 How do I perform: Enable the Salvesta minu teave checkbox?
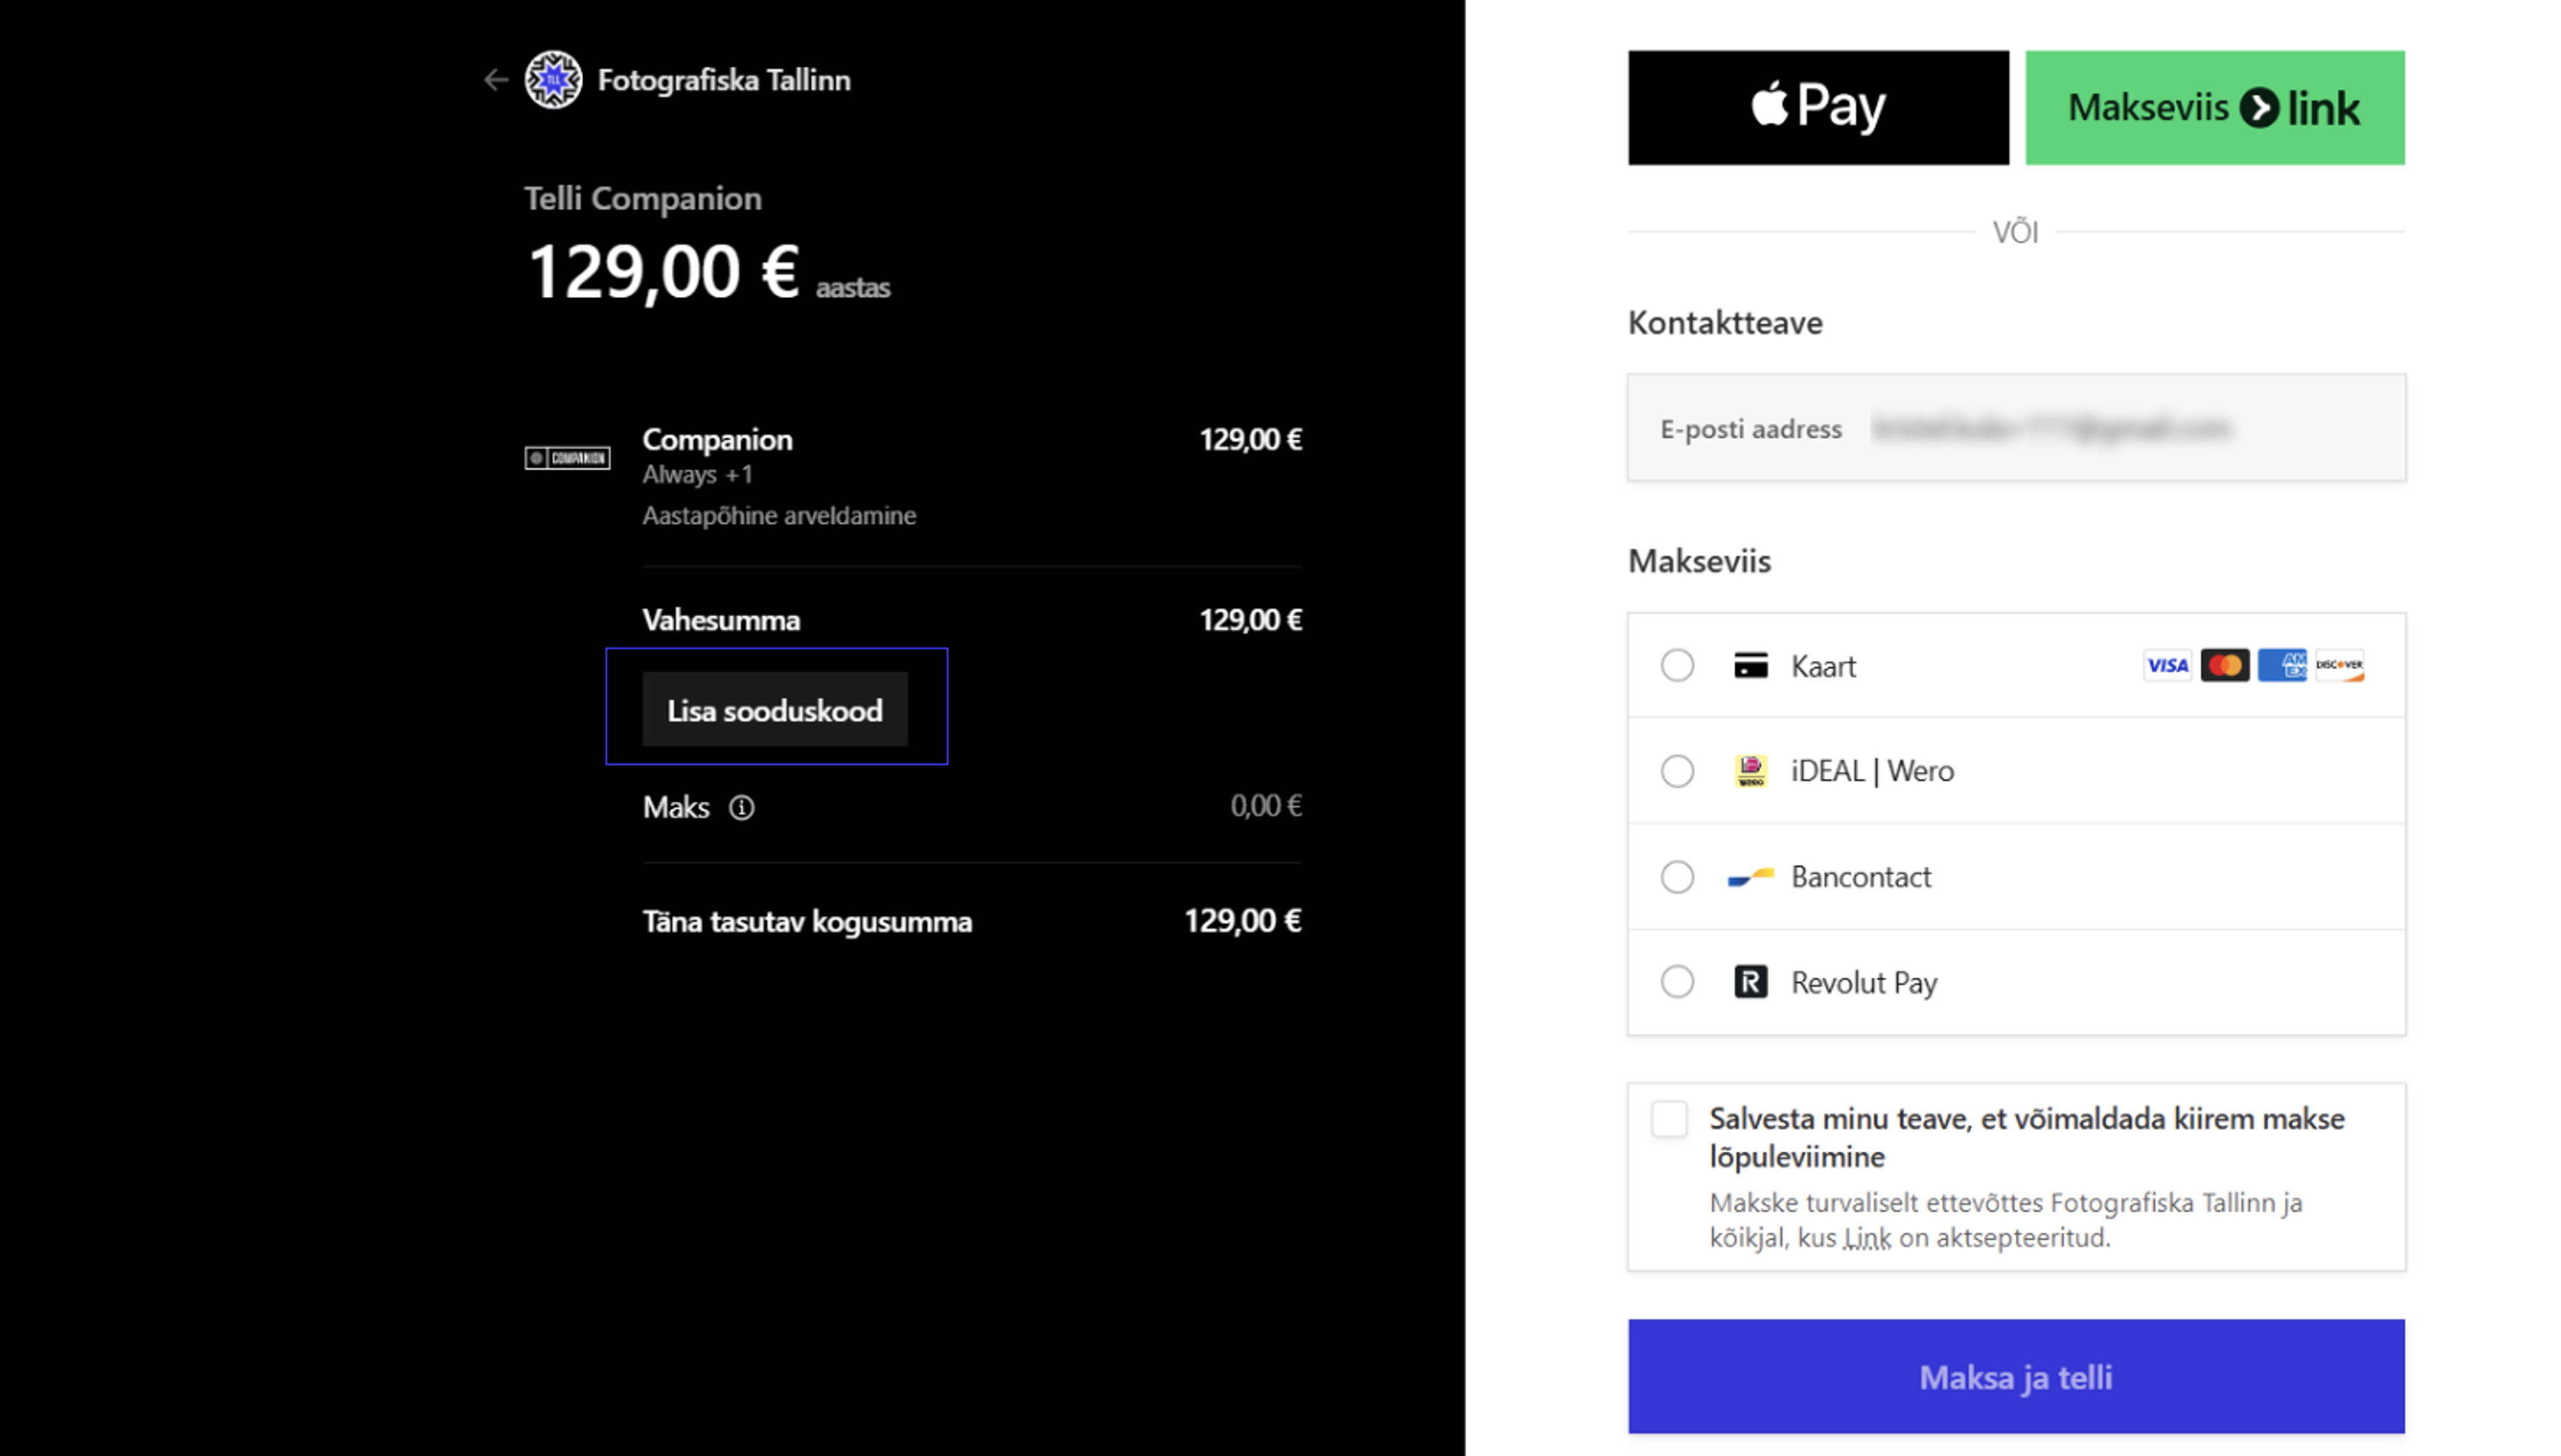click(x=1670, y=1119)
